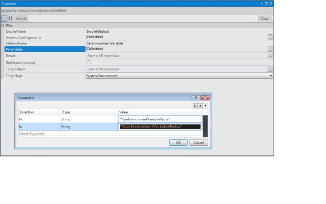Click Create Argument to add a parameter
The height and width of the screenshot is (204, 326).
[31, 133]
